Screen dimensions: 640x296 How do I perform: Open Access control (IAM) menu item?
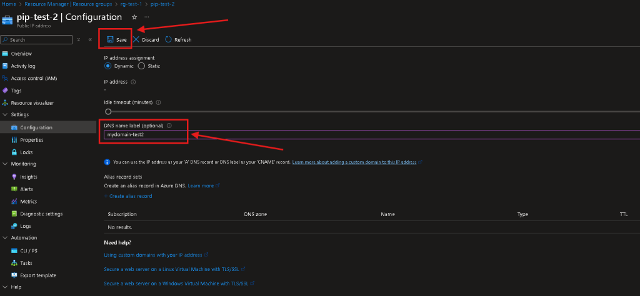[33, 78]
